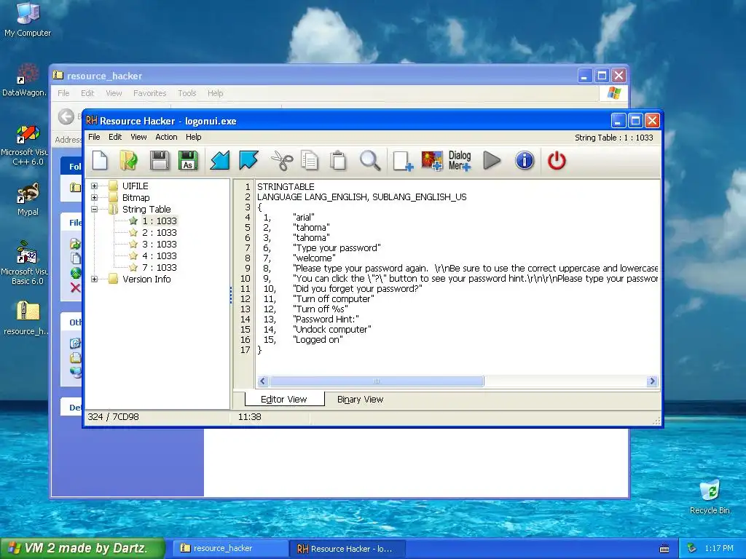
Task: Select string table entry 3 : 1033
Action: (x=160, y=244)
